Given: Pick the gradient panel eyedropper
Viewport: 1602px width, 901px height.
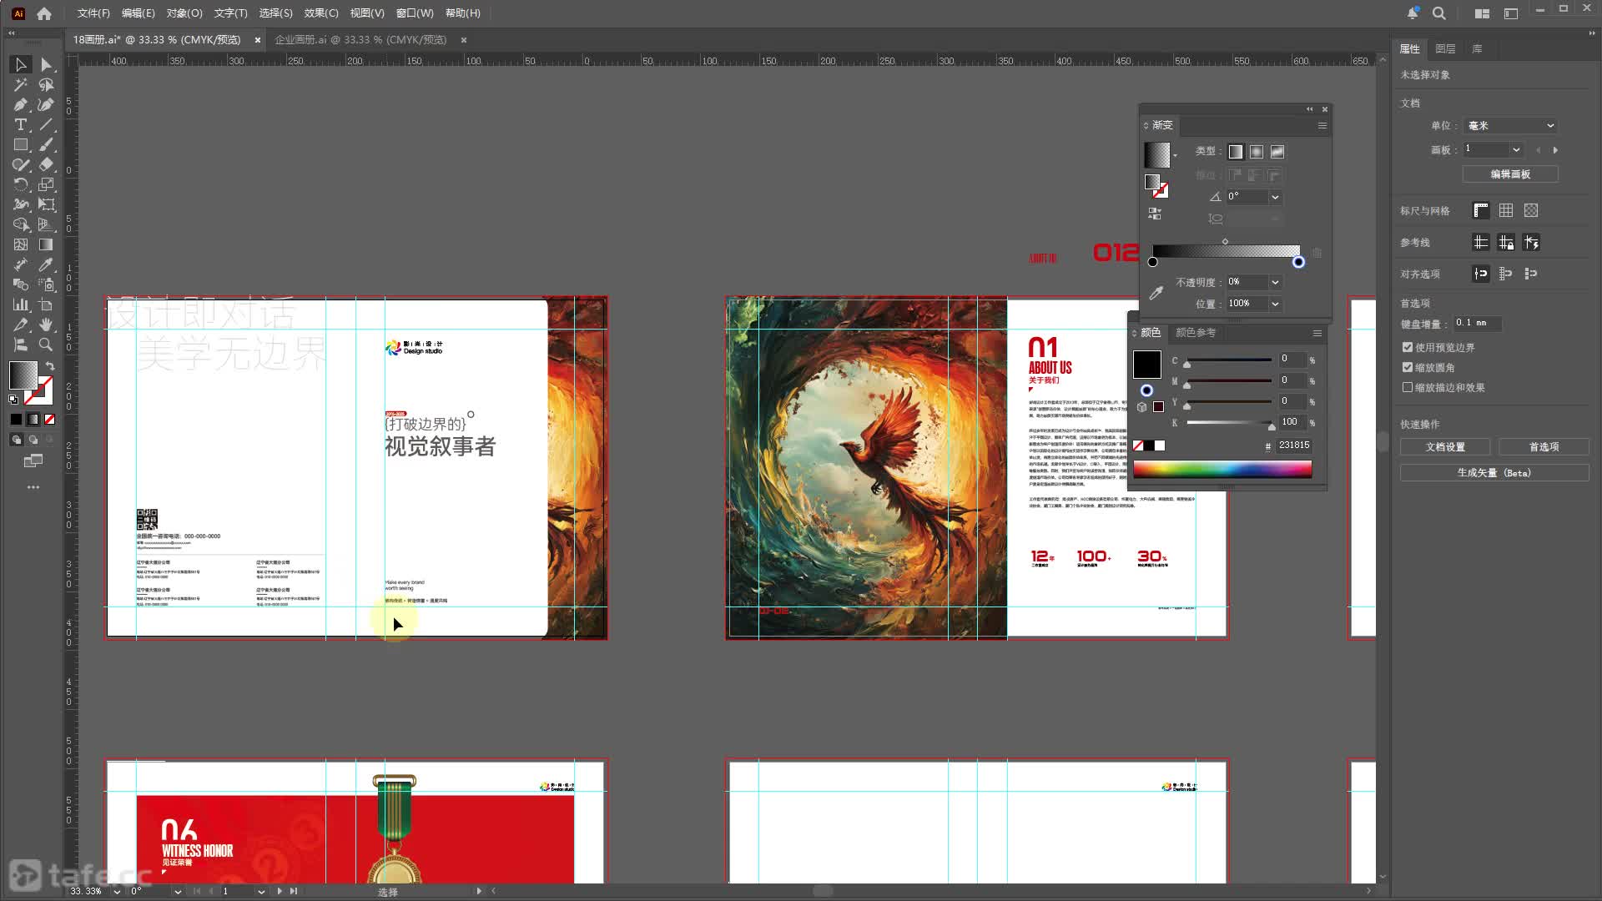Looking at the screenshot, I should (1156, 292).
